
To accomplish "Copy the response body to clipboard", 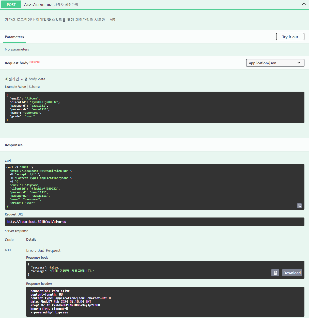I will (275, 273).
